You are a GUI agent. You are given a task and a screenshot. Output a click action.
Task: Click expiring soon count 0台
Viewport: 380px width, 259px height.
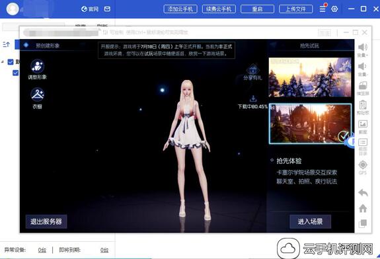104,250
